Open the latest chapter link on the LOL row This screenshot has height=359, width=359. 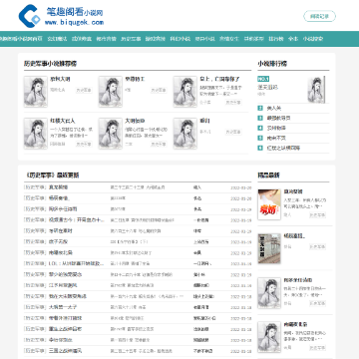[x=130, y=263]
